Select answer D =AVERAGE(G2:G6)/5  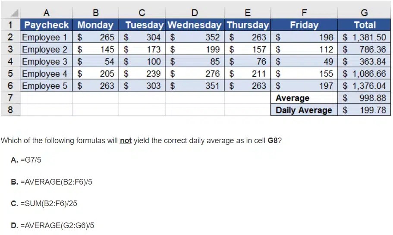pos(52,225)
